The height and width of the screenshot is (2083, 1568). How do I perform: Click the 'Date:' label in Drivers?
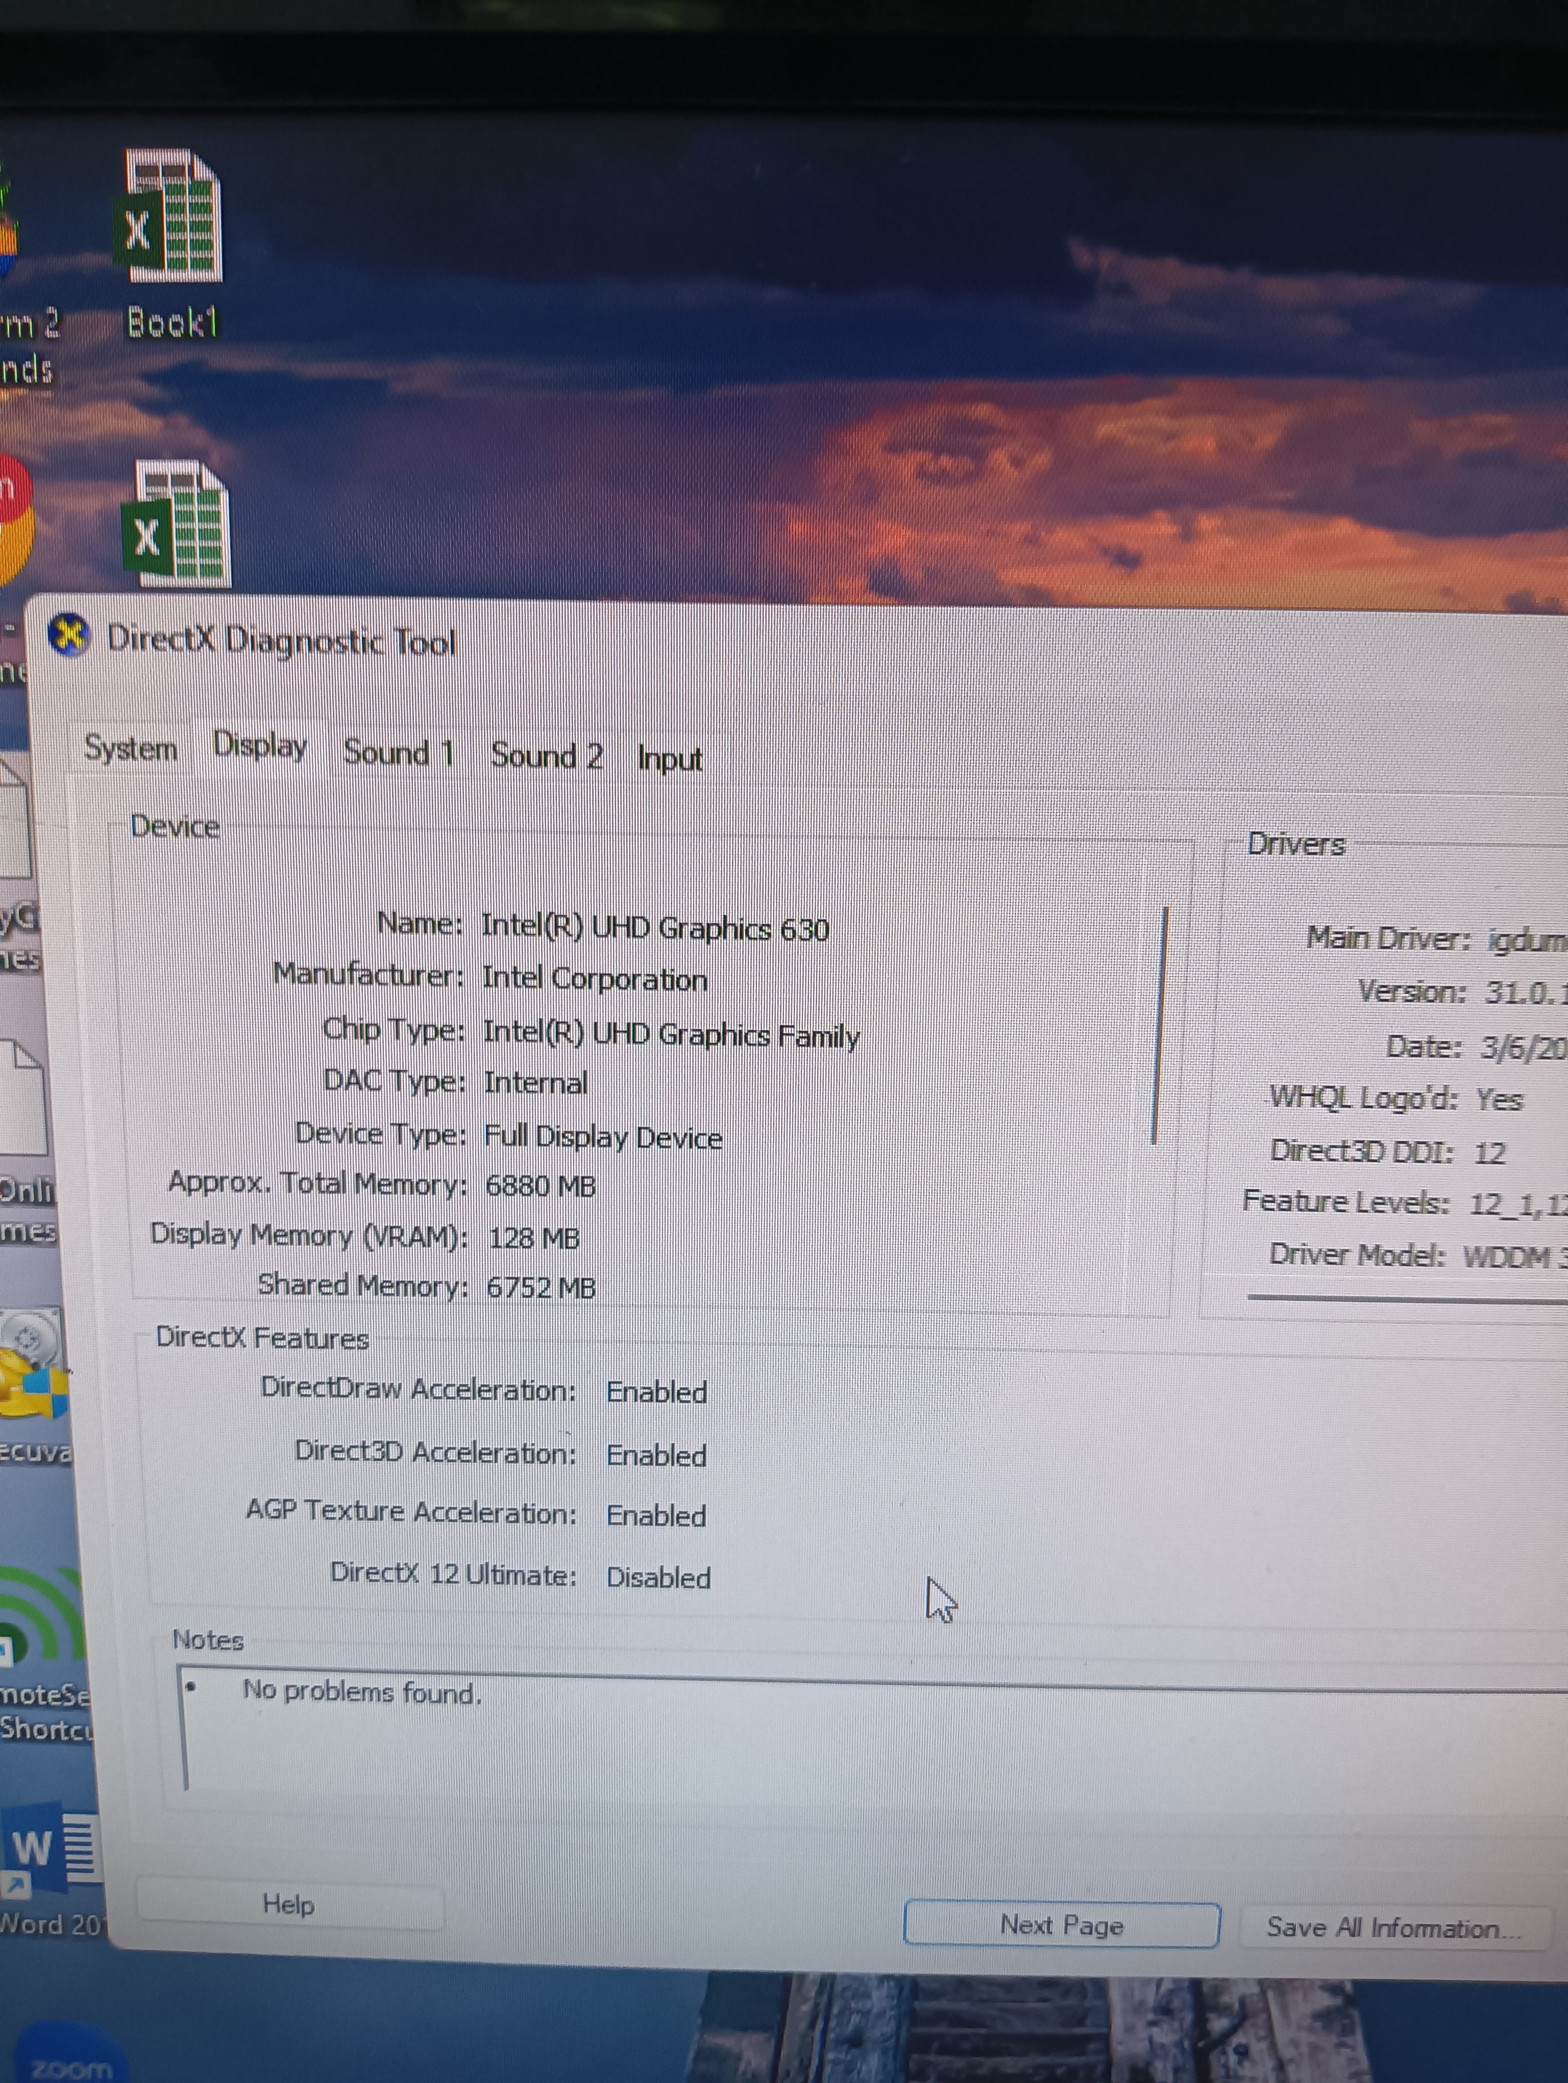pos(1425,1046)
